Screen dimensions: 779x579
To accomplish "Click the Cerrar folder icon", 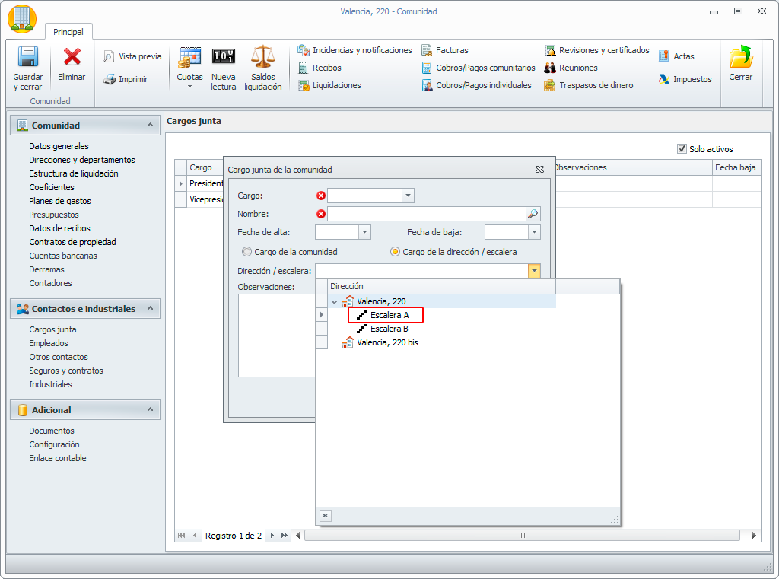I will click(740, 56).
